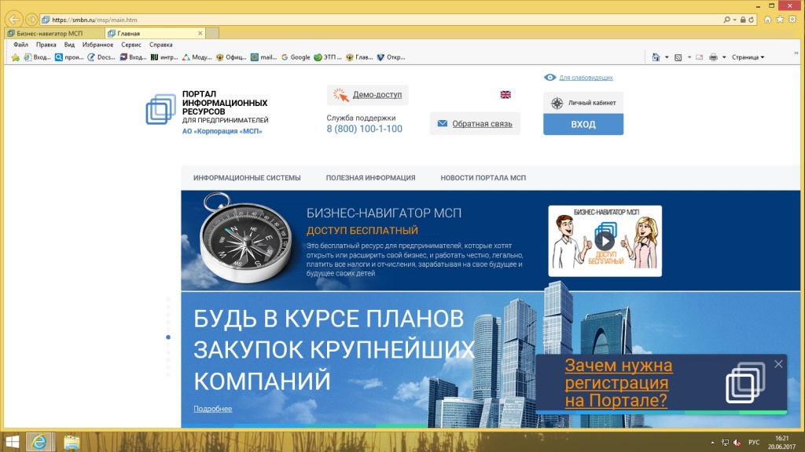Click the РУС language indicator in tray
Viewport: 805px width, 452px height.
(754, 443)
